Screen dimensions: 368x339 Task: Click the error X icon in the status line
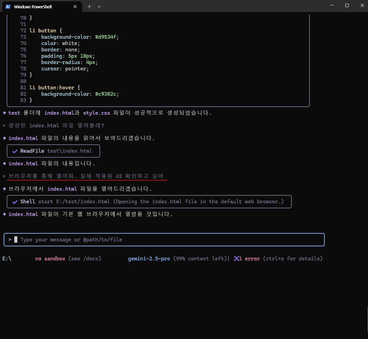(x=236, y=259)
